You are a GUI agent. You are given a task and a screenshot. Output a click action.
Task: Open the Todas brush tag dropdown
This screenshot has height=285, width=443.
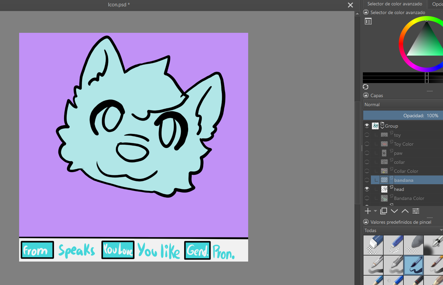click(x=403, y=230)
